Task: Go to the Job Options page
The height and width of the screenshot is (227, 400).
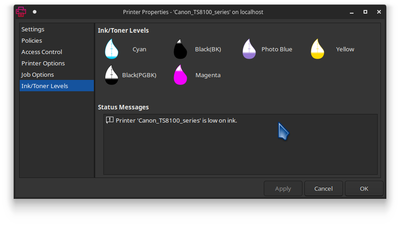Action: 56,75
